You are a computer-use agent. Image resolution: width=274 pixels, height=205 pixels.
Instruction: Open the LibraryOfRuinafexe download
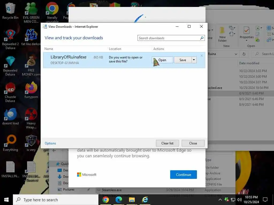point(162,60)
